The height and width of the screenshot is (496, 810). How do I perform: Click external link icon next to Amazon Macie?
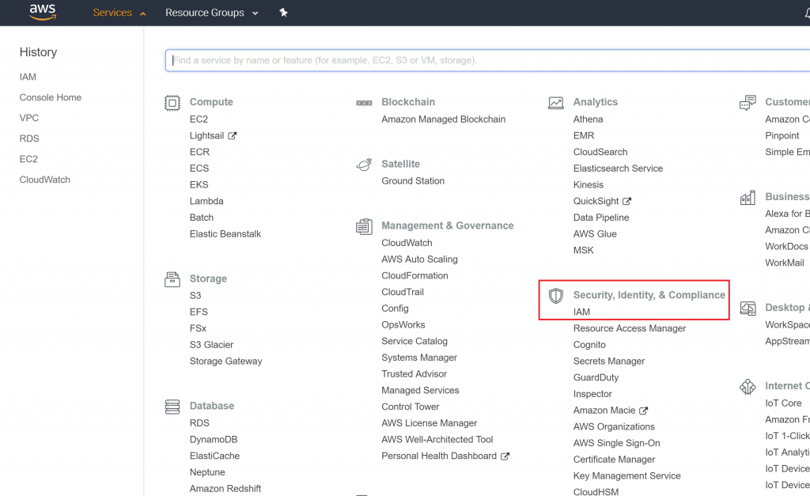tap(643, 411)
